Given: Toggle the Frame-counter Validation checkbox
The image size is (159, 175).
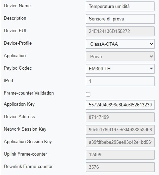Looking at the screenshot, I should (88, 94).
